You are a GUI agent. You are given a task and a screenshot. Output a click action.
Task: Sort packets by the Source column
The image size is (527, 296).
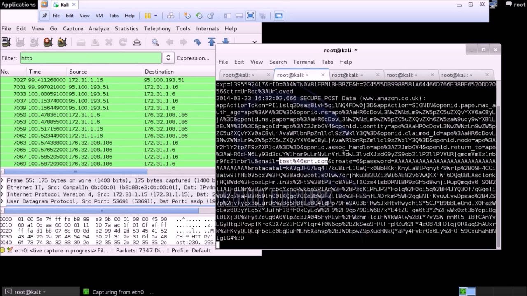(x=105, y=72)
